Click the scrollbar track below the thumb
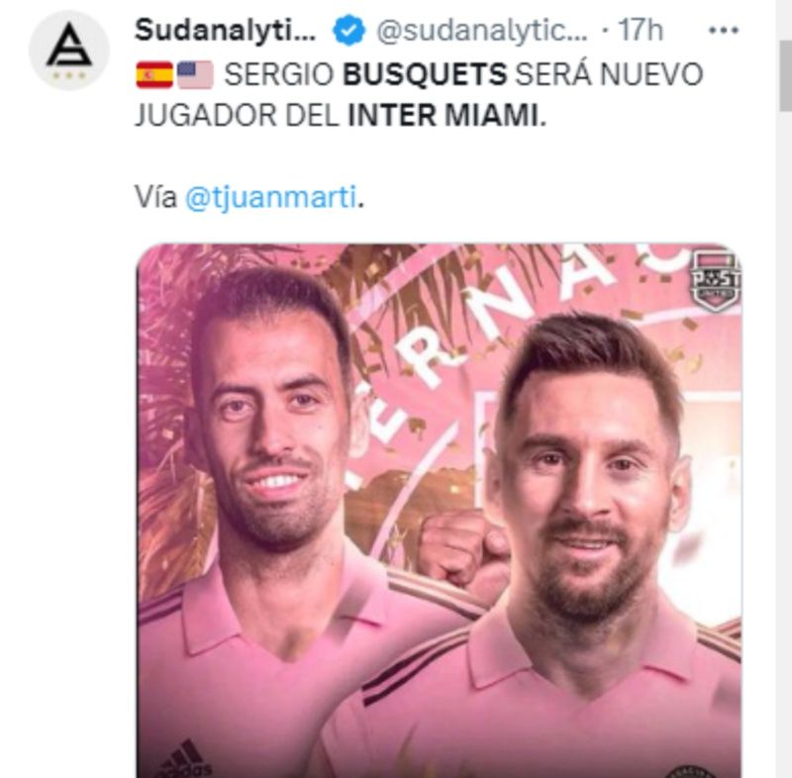The width and height of the screenshot is (792, 778). [x=785, y=444]
